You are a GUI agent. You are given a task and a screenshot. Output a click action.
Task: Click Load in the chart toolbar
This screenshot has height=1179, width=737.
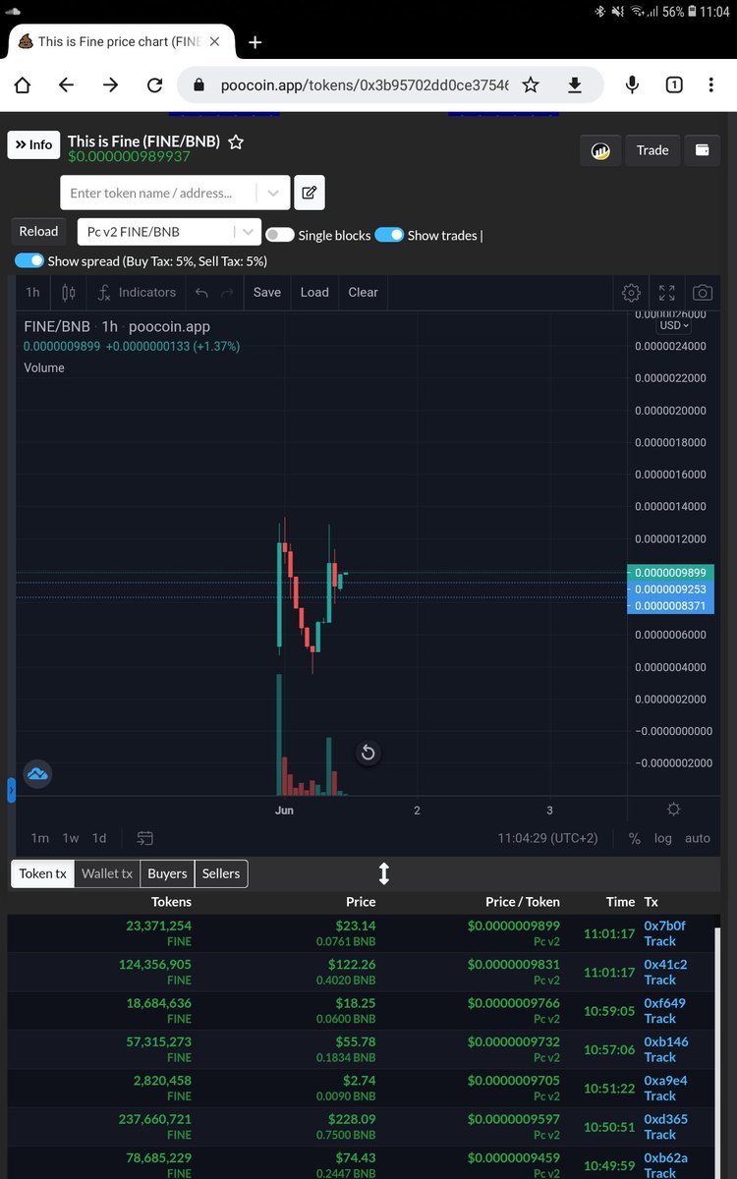coord(314,292)
